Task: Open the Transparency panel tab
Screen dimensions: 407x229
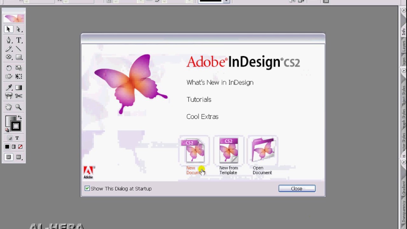Action: [404, 212]
